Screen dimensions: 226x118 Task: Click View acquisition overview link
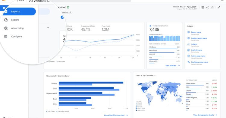pyautogui.click(x=116, y=115)
